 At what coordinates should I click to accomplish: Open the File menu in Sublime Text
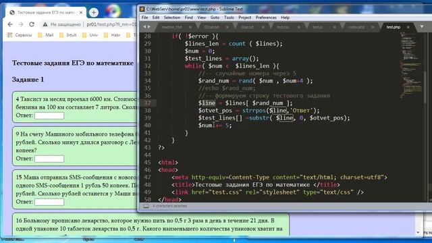tap(144, 18)
